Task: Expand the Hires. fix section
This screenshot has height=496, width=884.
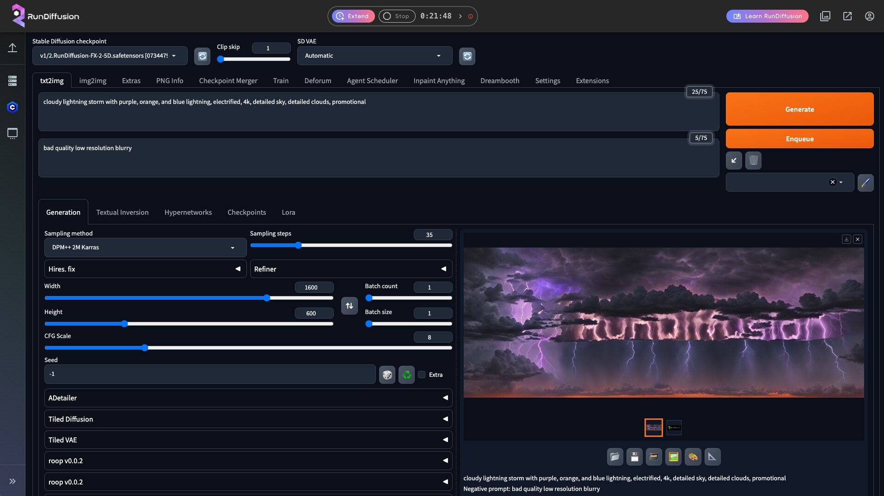Action: [146, 269]
